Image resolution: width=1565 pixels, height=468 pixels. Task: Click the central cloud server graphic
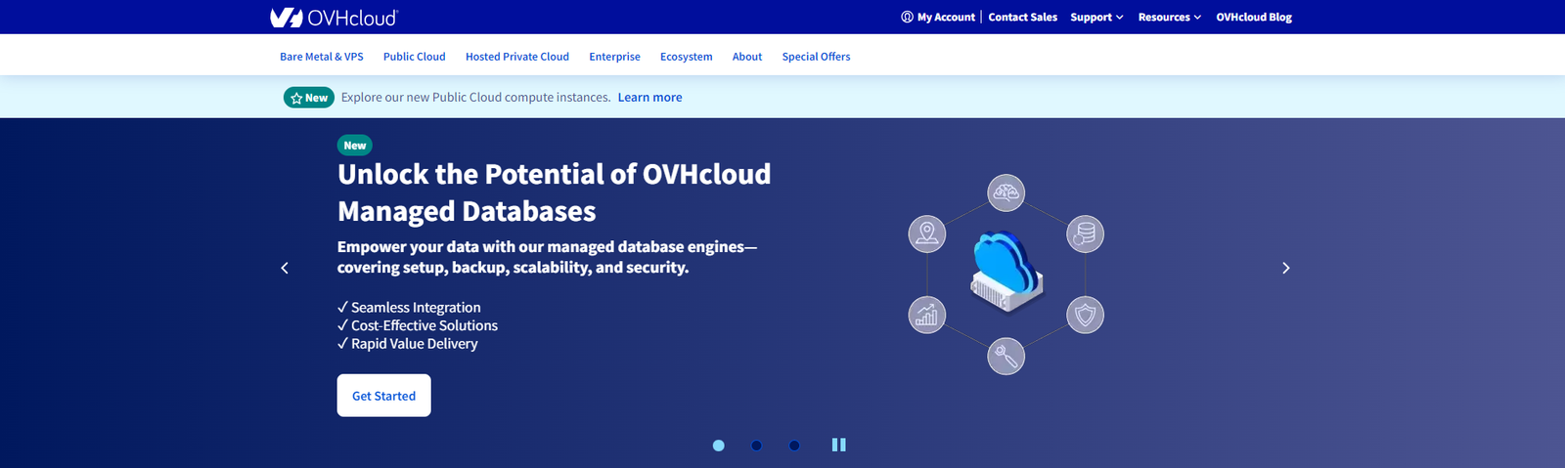coord(1006,272)
